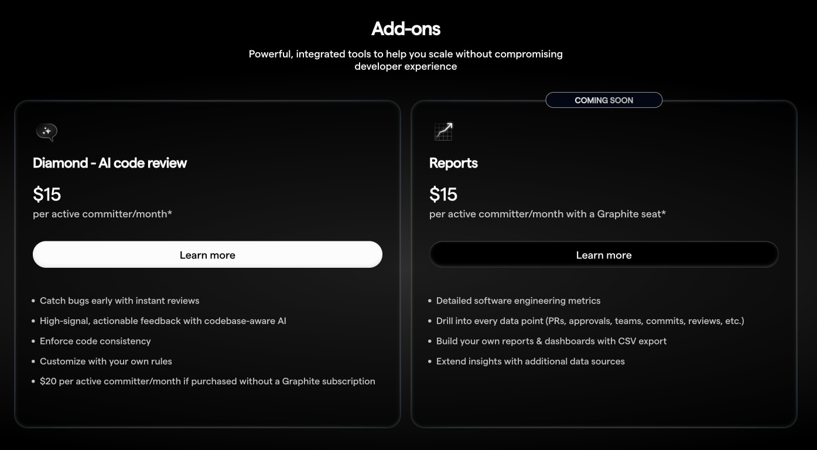Viewport: 817px width, 450px height.
Task: Click the Diamond sparkle chat bubble icon
Action: 46,132
